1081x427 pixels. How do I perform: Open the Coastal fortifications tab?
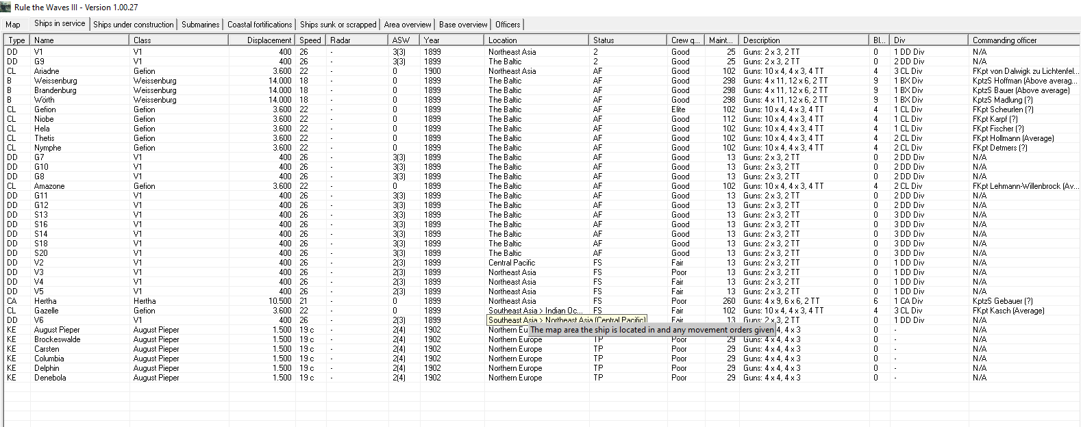click(260, 25)
